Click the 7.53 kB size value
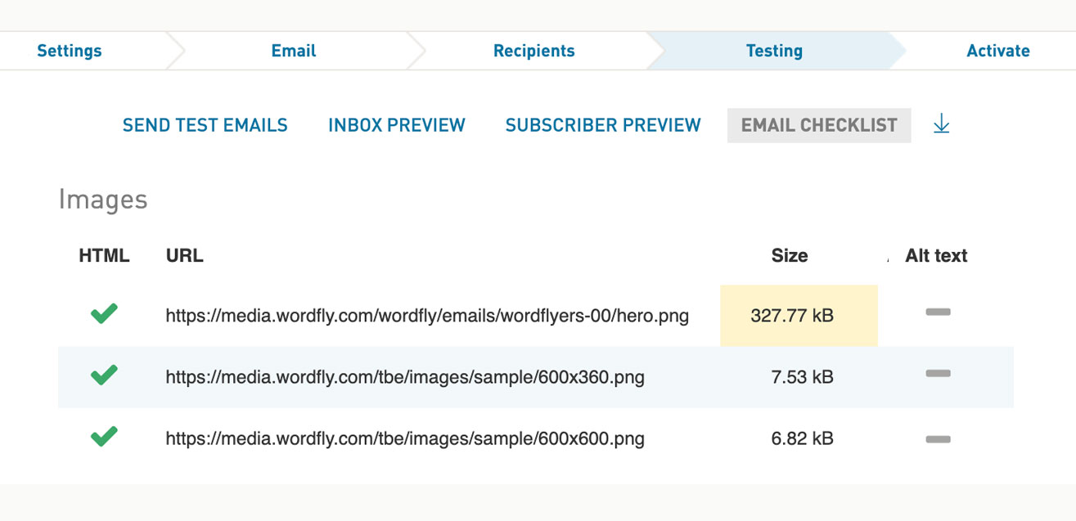The height and width of the screenshot is (521, 1076). click(x=802, y=377)
